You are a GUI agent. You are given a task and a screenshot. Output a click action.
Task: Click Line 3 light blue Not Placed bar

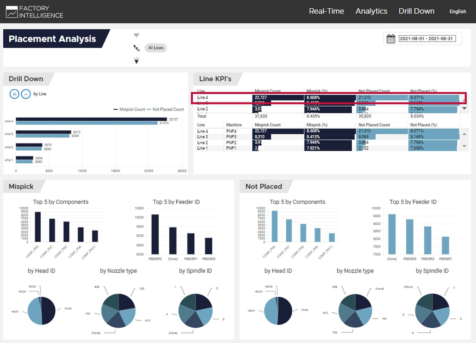point(42,136)
